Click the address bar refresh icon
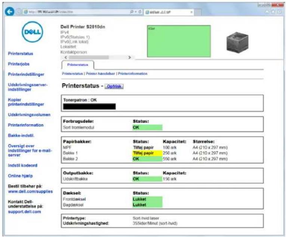Screen dimensions: 286x237 tap(140, 12)
